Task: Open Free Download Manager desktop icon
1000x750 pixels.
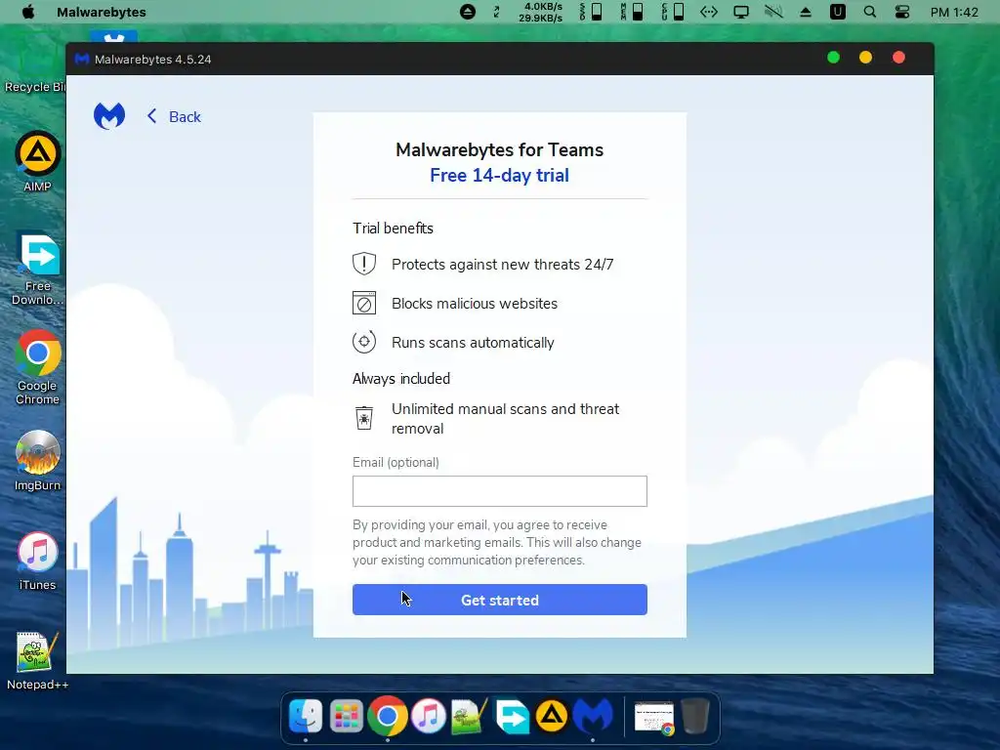Action: click(x=38, y=269)
